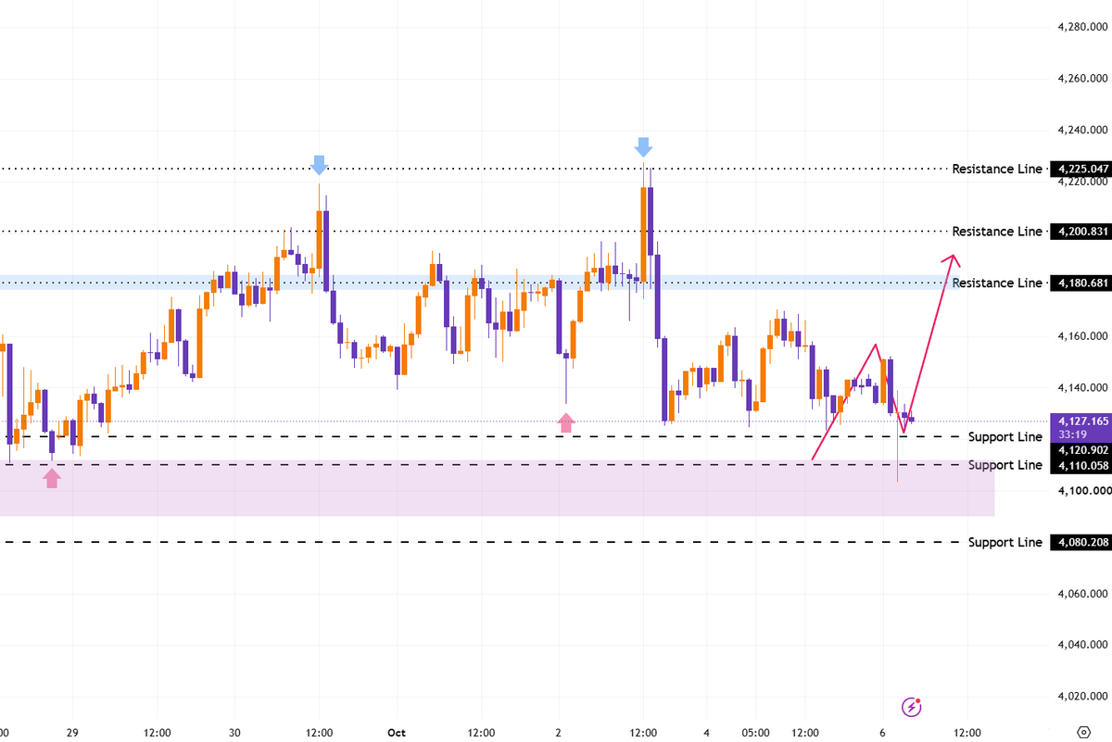
Task: Click the 4,160.000 price axis label
Action: 1083,336
